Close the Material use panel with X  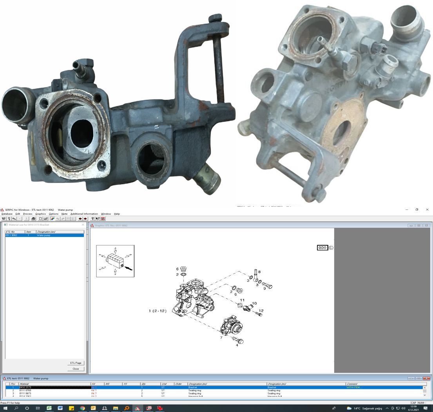point(83,225)
